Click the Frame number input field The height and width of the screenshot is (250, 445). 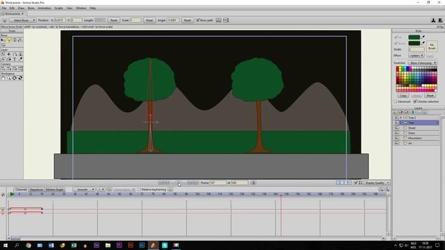click(x=218, y=183)
